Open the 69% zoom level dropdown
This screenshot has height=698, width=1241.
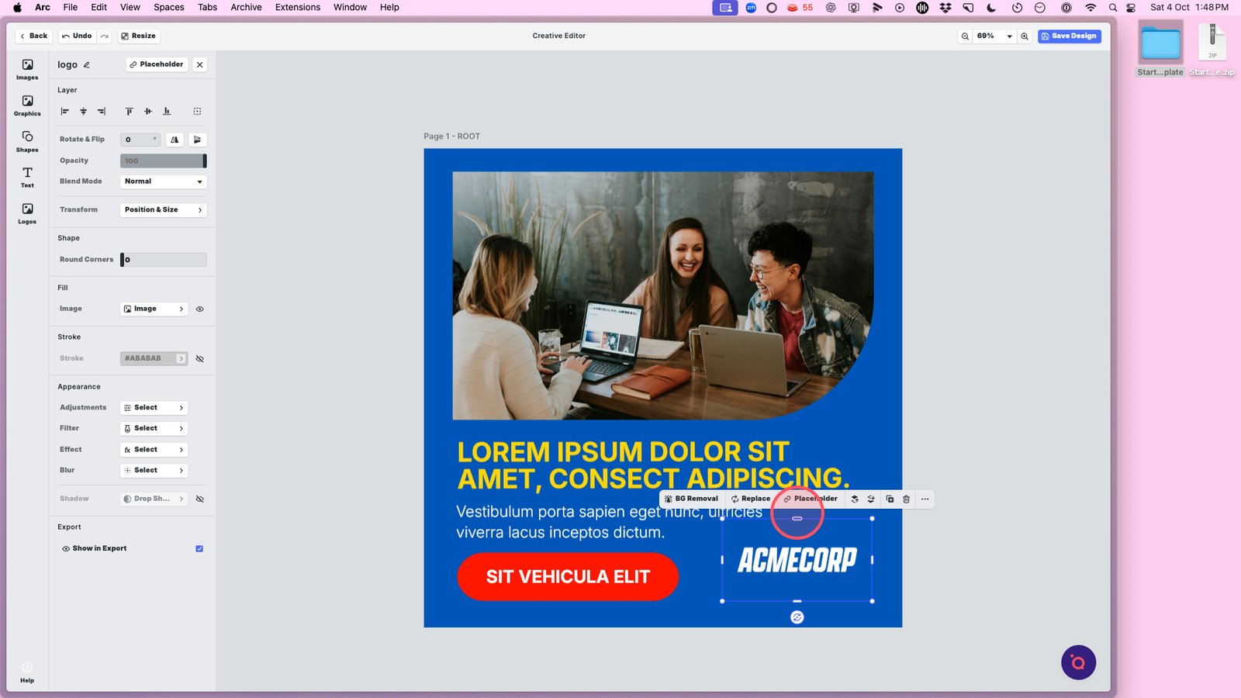(x=995, y=36)
